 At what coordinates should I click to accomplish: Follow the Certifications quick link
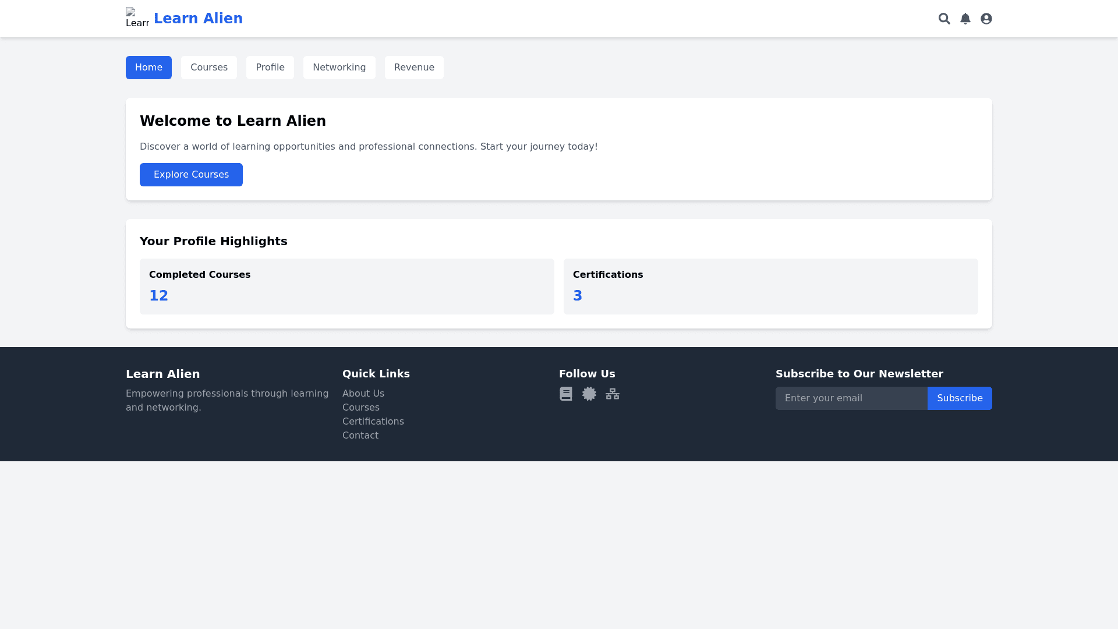coord(373,422)
